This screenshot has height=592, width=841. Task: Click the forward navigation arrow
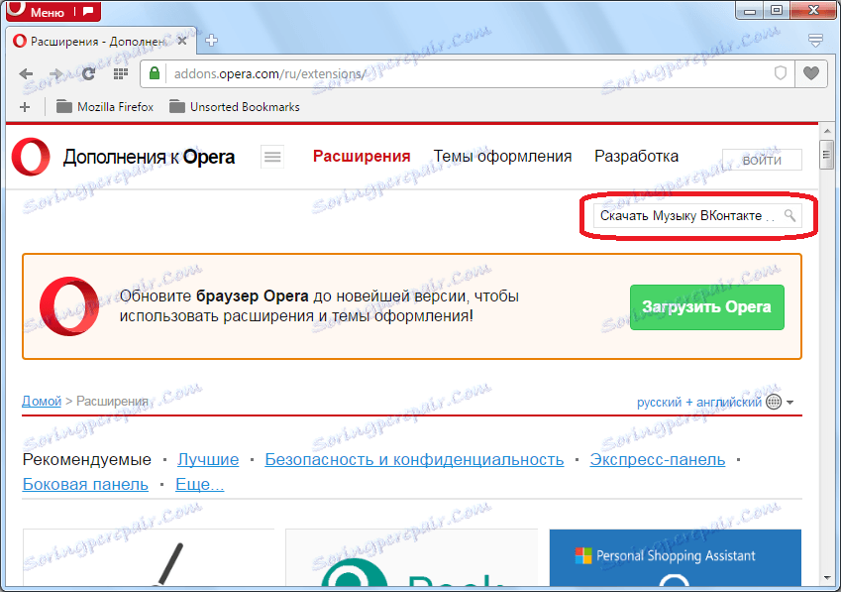click(57, 73)
